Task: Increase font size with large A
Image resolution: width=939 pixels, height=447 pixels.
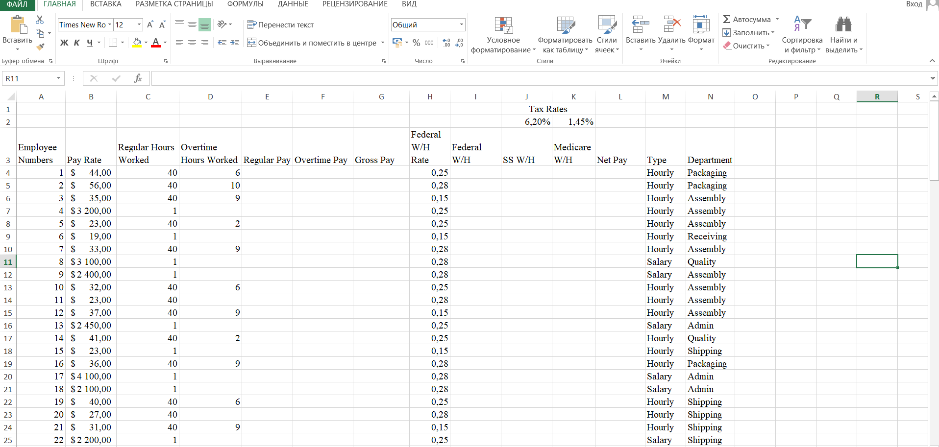Action: [x=150, y=24]
